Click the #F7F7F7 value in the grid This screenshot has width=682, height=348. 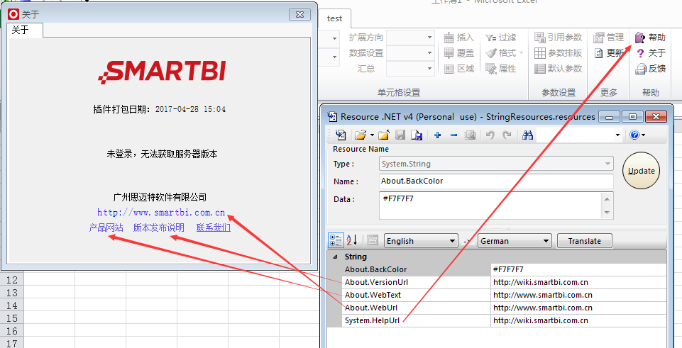point(508,269)
